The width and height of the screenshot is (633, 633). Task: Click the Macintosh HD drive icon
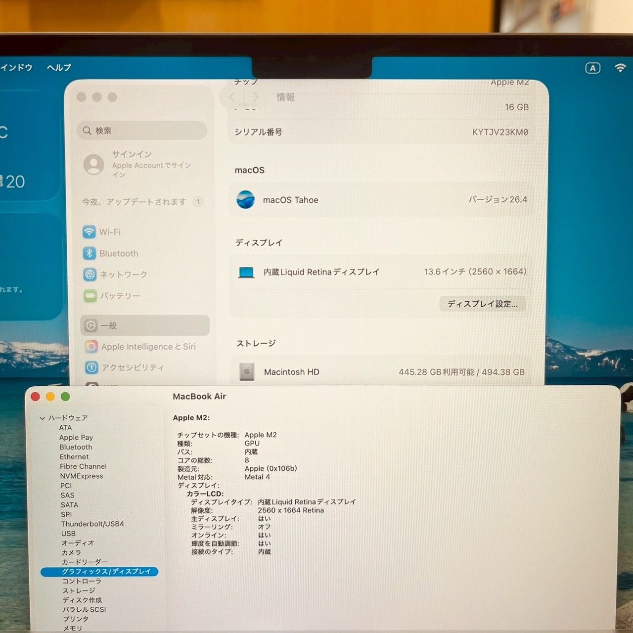pyautogui.click(x=247, y=372)
